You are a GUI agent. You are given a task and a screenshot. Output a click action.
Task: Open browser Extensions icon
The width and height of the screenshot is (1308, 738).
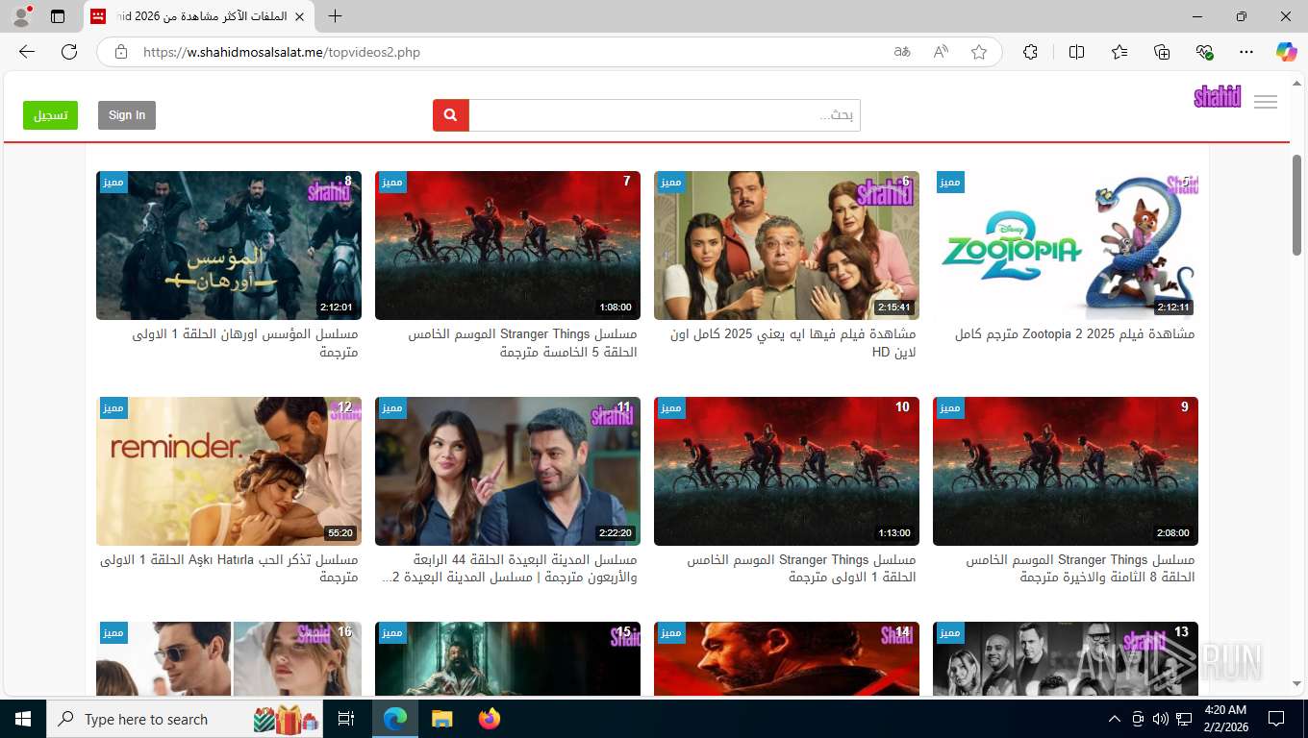tap(1031, 52)
